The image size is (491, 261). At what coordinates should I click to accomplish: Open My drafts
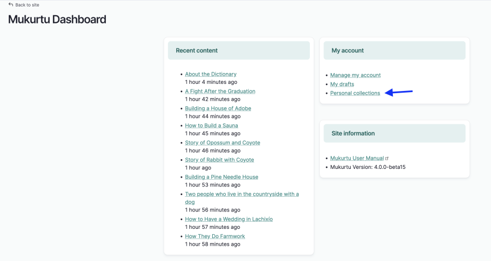(x=342, y=84)
